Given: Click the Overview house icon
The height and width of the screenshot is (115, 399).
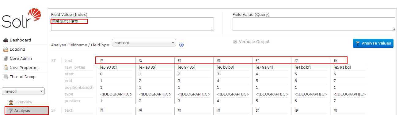Looking at the screenshot, I should pyautogui.click(x=11, y=102).
